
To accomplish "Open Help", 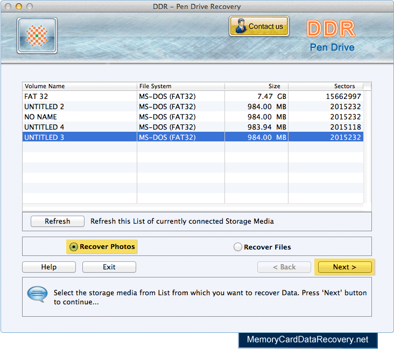I will point(49,267).
